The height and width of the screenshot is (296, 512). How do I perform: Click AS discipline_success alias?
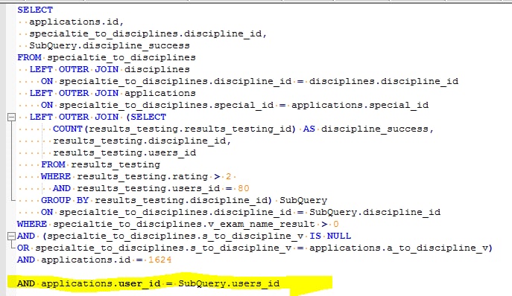click(368, 129)
